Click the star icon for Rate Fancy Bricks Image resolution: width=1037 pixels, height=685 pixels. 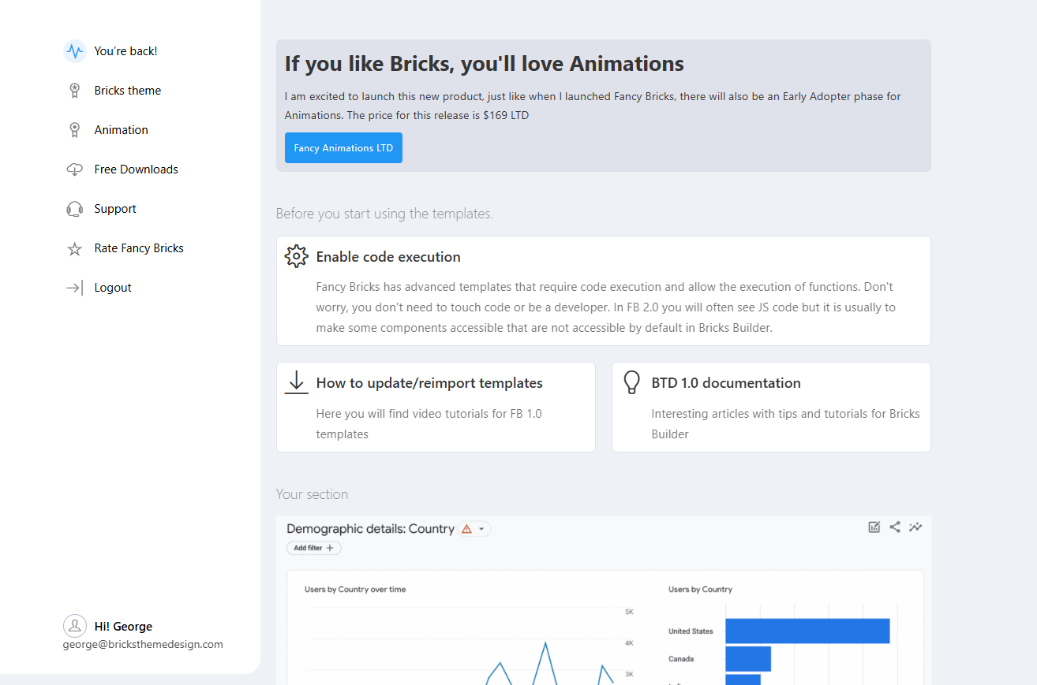point(74,249)
